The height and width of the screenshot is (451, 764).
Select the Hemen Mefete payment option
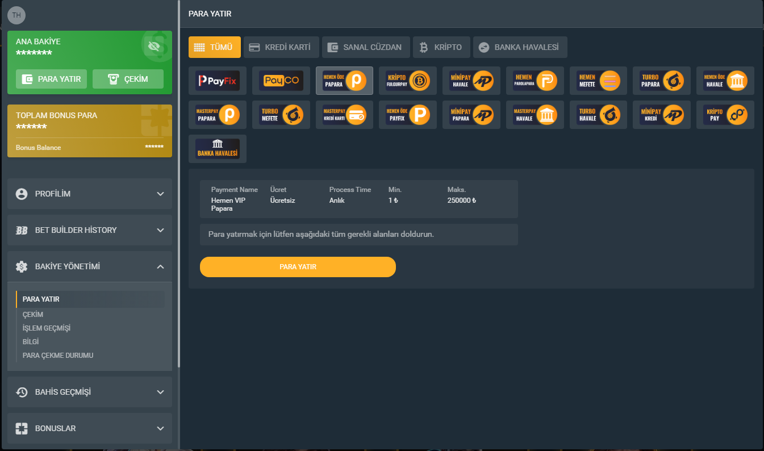[599, 81]
